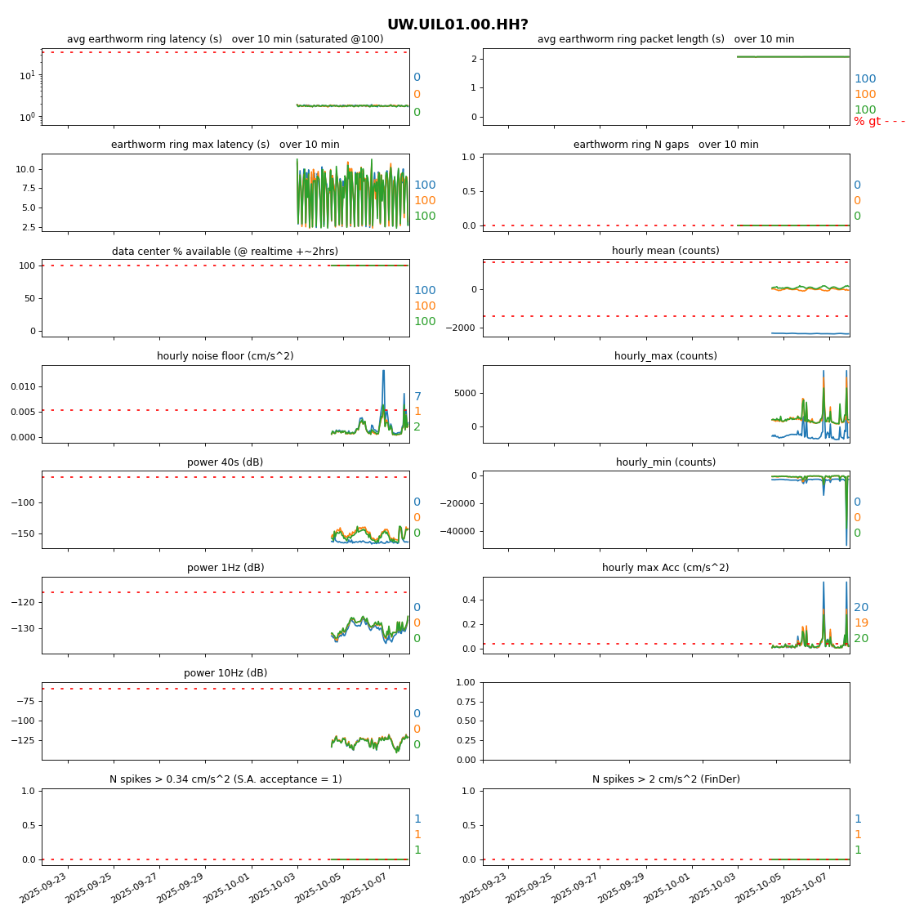This screenshot has height=915, width=915.
Task: Click inside the empty untitled subplot
Action: [x=665, y=721]
